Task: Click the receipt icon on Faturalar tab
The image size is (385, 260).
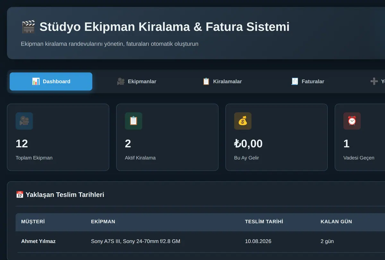Action: point(295,81)
